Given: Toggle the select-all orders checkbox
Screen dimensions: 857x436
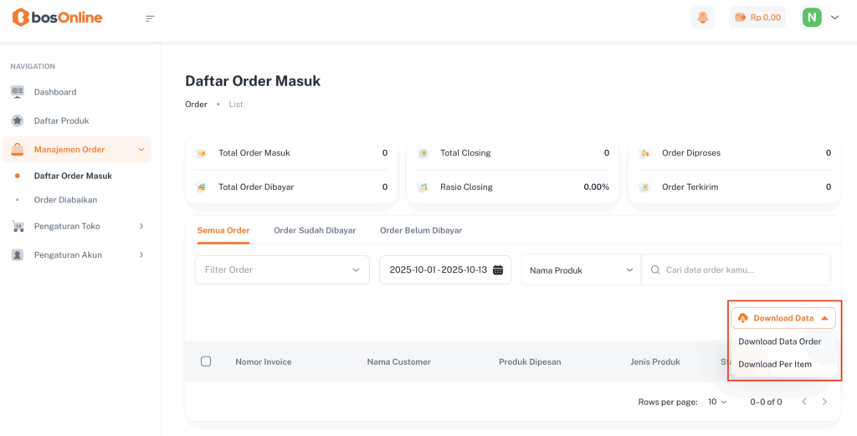Looking at the screenshot, I should coord(206,362).
